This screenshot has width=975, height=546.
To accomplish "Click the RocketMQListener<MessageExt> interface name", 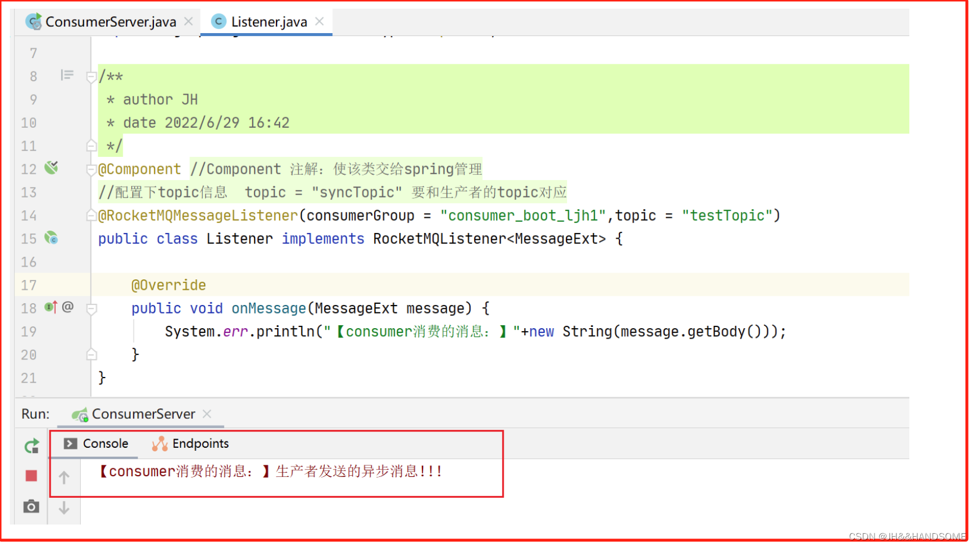I will [489, 239].
